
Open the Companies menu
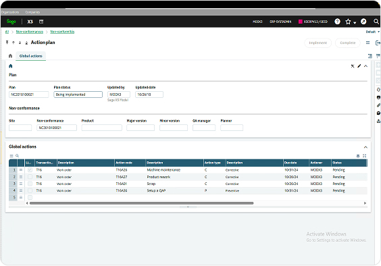[x=32, y=12]
